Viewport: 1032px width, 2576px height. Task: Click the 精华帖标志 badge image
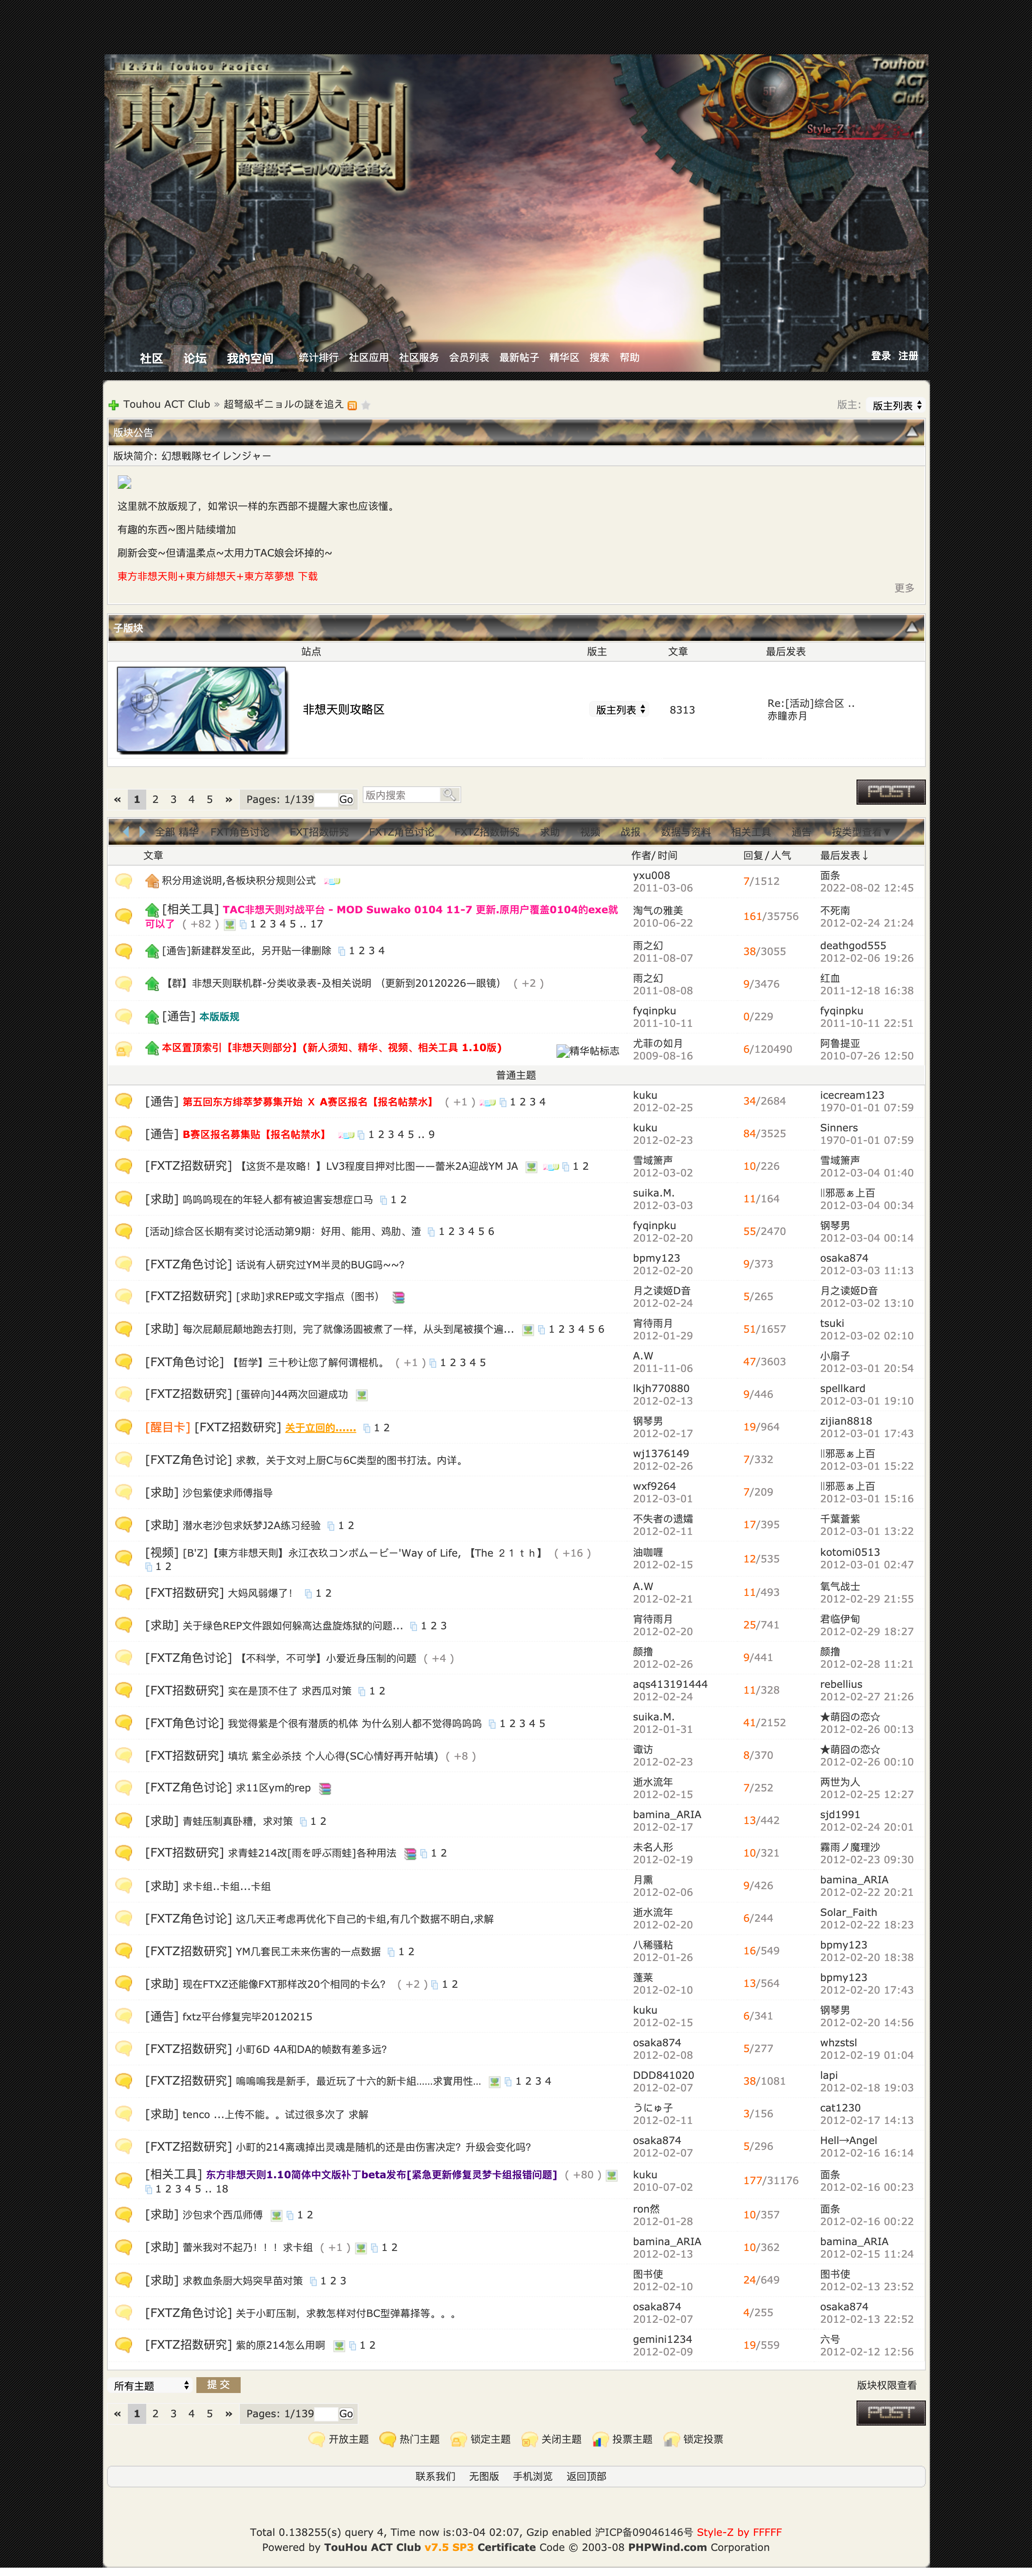coord(588,1051)
